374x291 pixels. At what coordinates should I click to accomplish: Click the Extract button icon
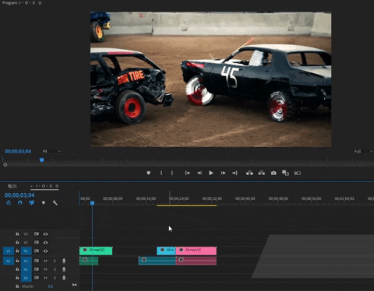[x=261, y=173]
